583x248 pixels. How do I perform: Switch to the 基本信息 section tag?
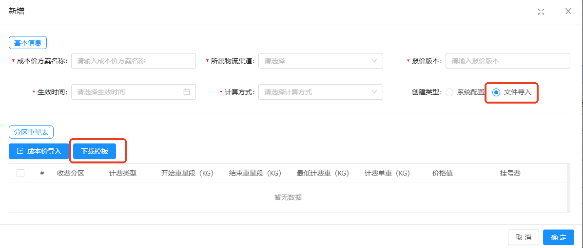point(27,43)
